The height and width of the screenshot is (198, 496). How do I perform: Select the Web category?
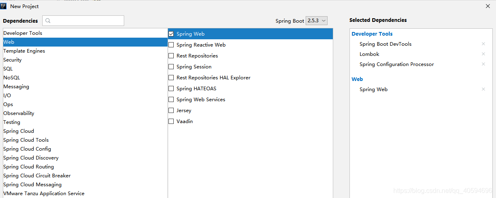pyautogui.click(x=85, y=42)
